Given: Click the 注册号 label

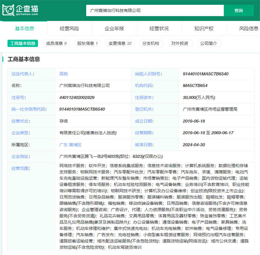Looking at the screenshot, I should click(18, 97).
